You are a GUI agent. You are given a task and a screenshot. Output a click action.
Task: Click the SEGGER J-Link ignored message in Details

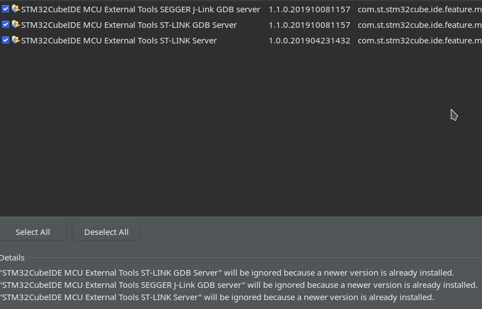tap(238, 285)
